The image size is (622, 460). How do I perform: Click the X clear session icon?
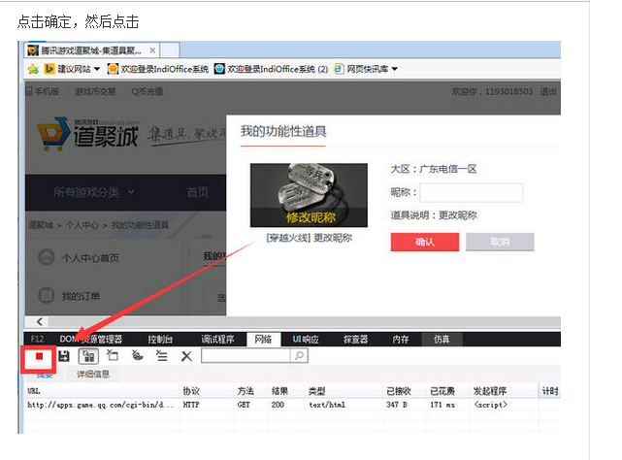click(186, 356)
